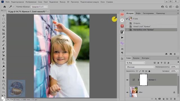Select the Rectangular Marquee tool
This screenshot has height=101, width=180.
[x=3, y=19]
